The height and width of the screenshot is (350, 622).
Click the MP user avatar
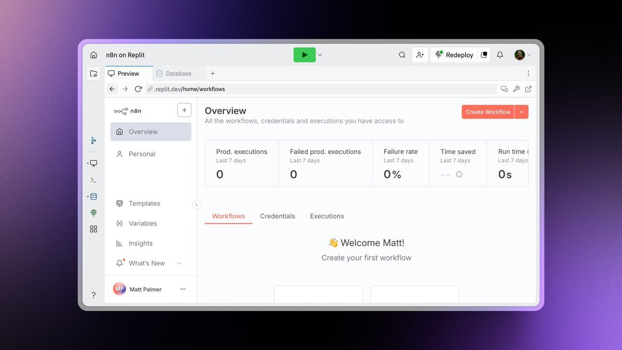coord(120,289)
